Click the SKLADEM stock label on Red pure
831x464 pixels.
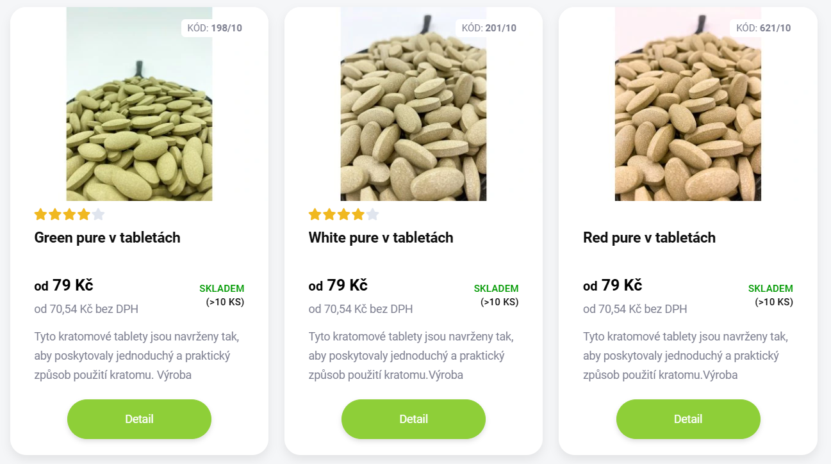(x=770, y=289)
